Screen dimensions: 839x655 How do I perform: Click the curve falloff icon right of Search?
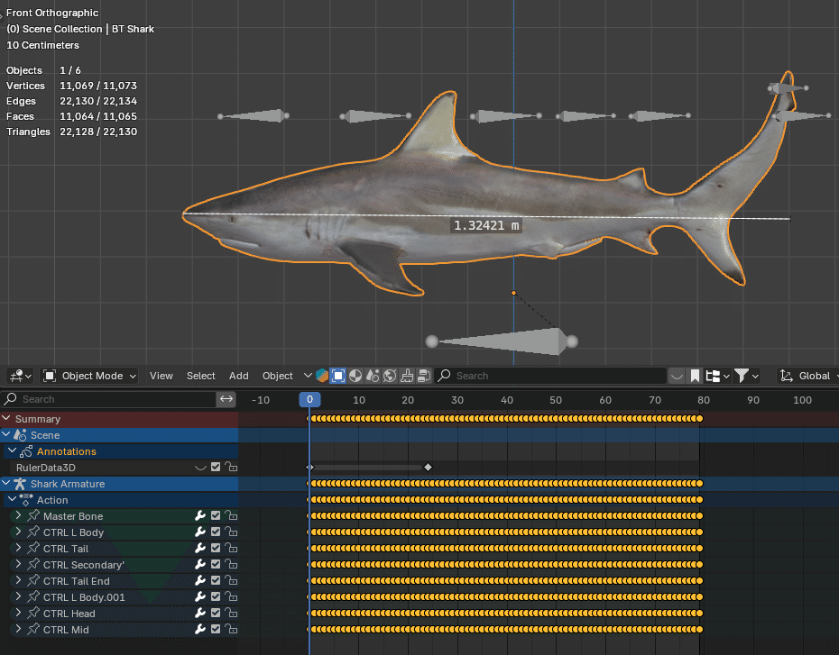(x=677, y=376)
